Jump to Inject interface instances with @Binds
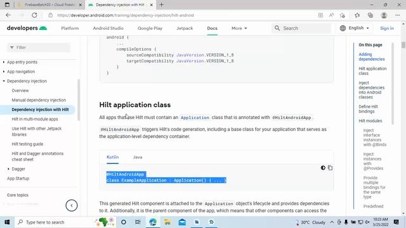Screen dimensions: 406x228 tap(375, 137)
